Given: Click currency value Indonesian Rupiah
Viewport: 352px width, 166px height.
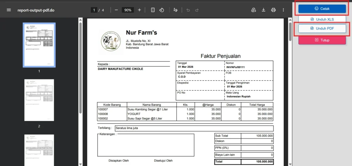Looking at the screenshot, I should click(239, 97).
